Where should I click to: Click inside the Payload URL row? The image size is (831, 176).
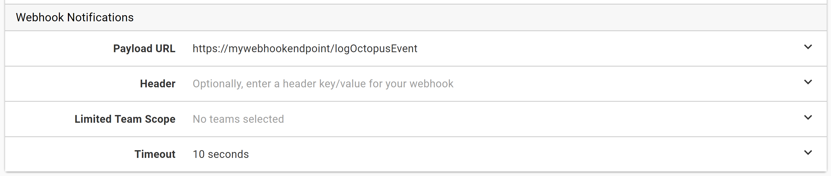[x=516, y=48]
